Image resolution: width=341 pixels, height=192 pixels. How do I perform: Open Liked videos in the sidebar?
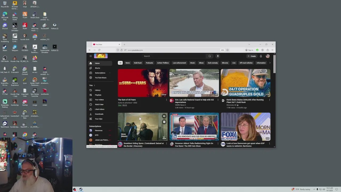point(100,109)
